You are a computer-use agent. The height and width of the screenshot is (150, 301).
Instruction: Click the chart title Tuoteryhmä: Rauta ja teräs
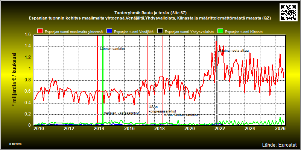(x=150, y=13)
